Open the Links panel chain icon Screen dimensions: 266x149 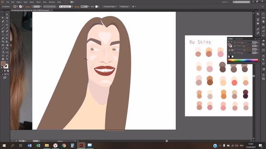click(263, 17)
